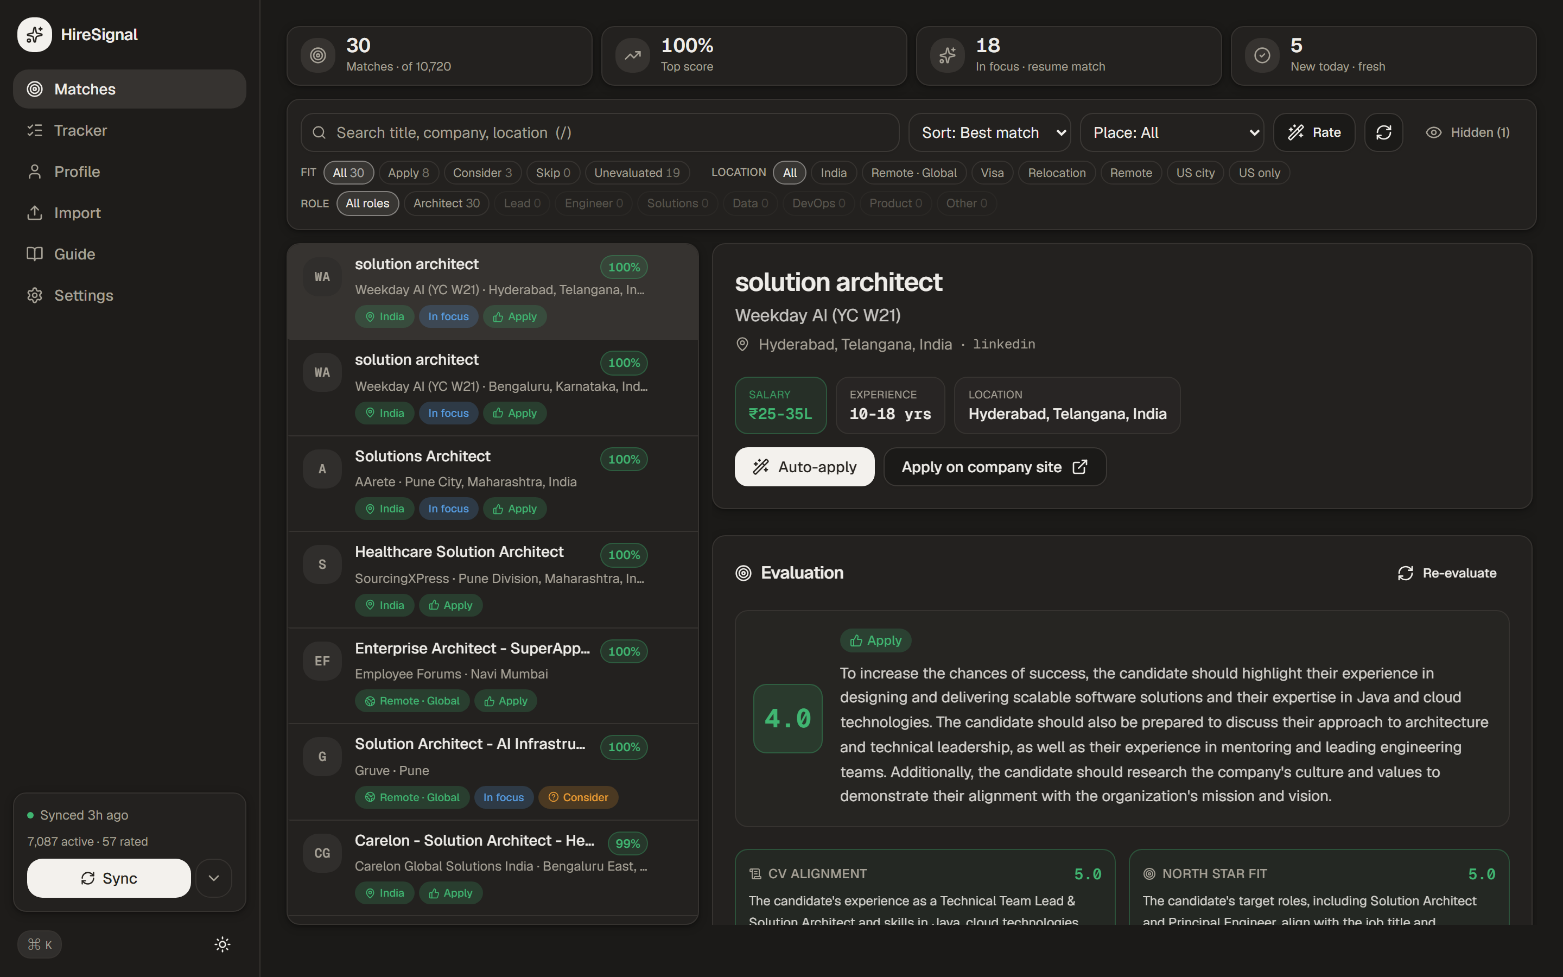Click the ₹25-35L salary value
1563x977 pixels.
pyautogui.click(x=780, y=414)
